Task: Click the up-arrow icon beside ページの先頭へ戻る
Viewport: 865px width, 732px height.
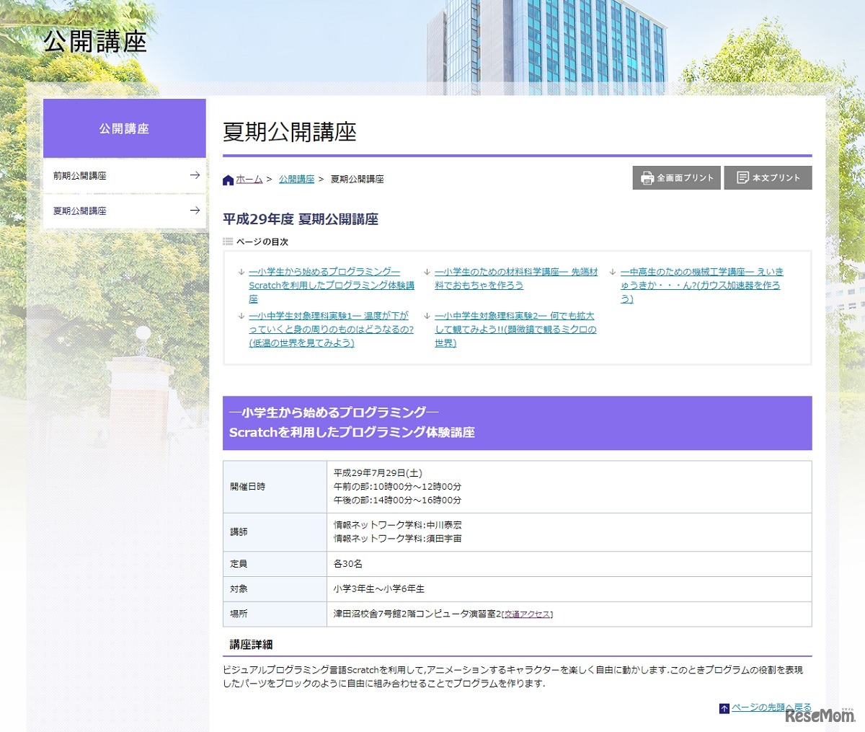Action: [x=724, y=708]
